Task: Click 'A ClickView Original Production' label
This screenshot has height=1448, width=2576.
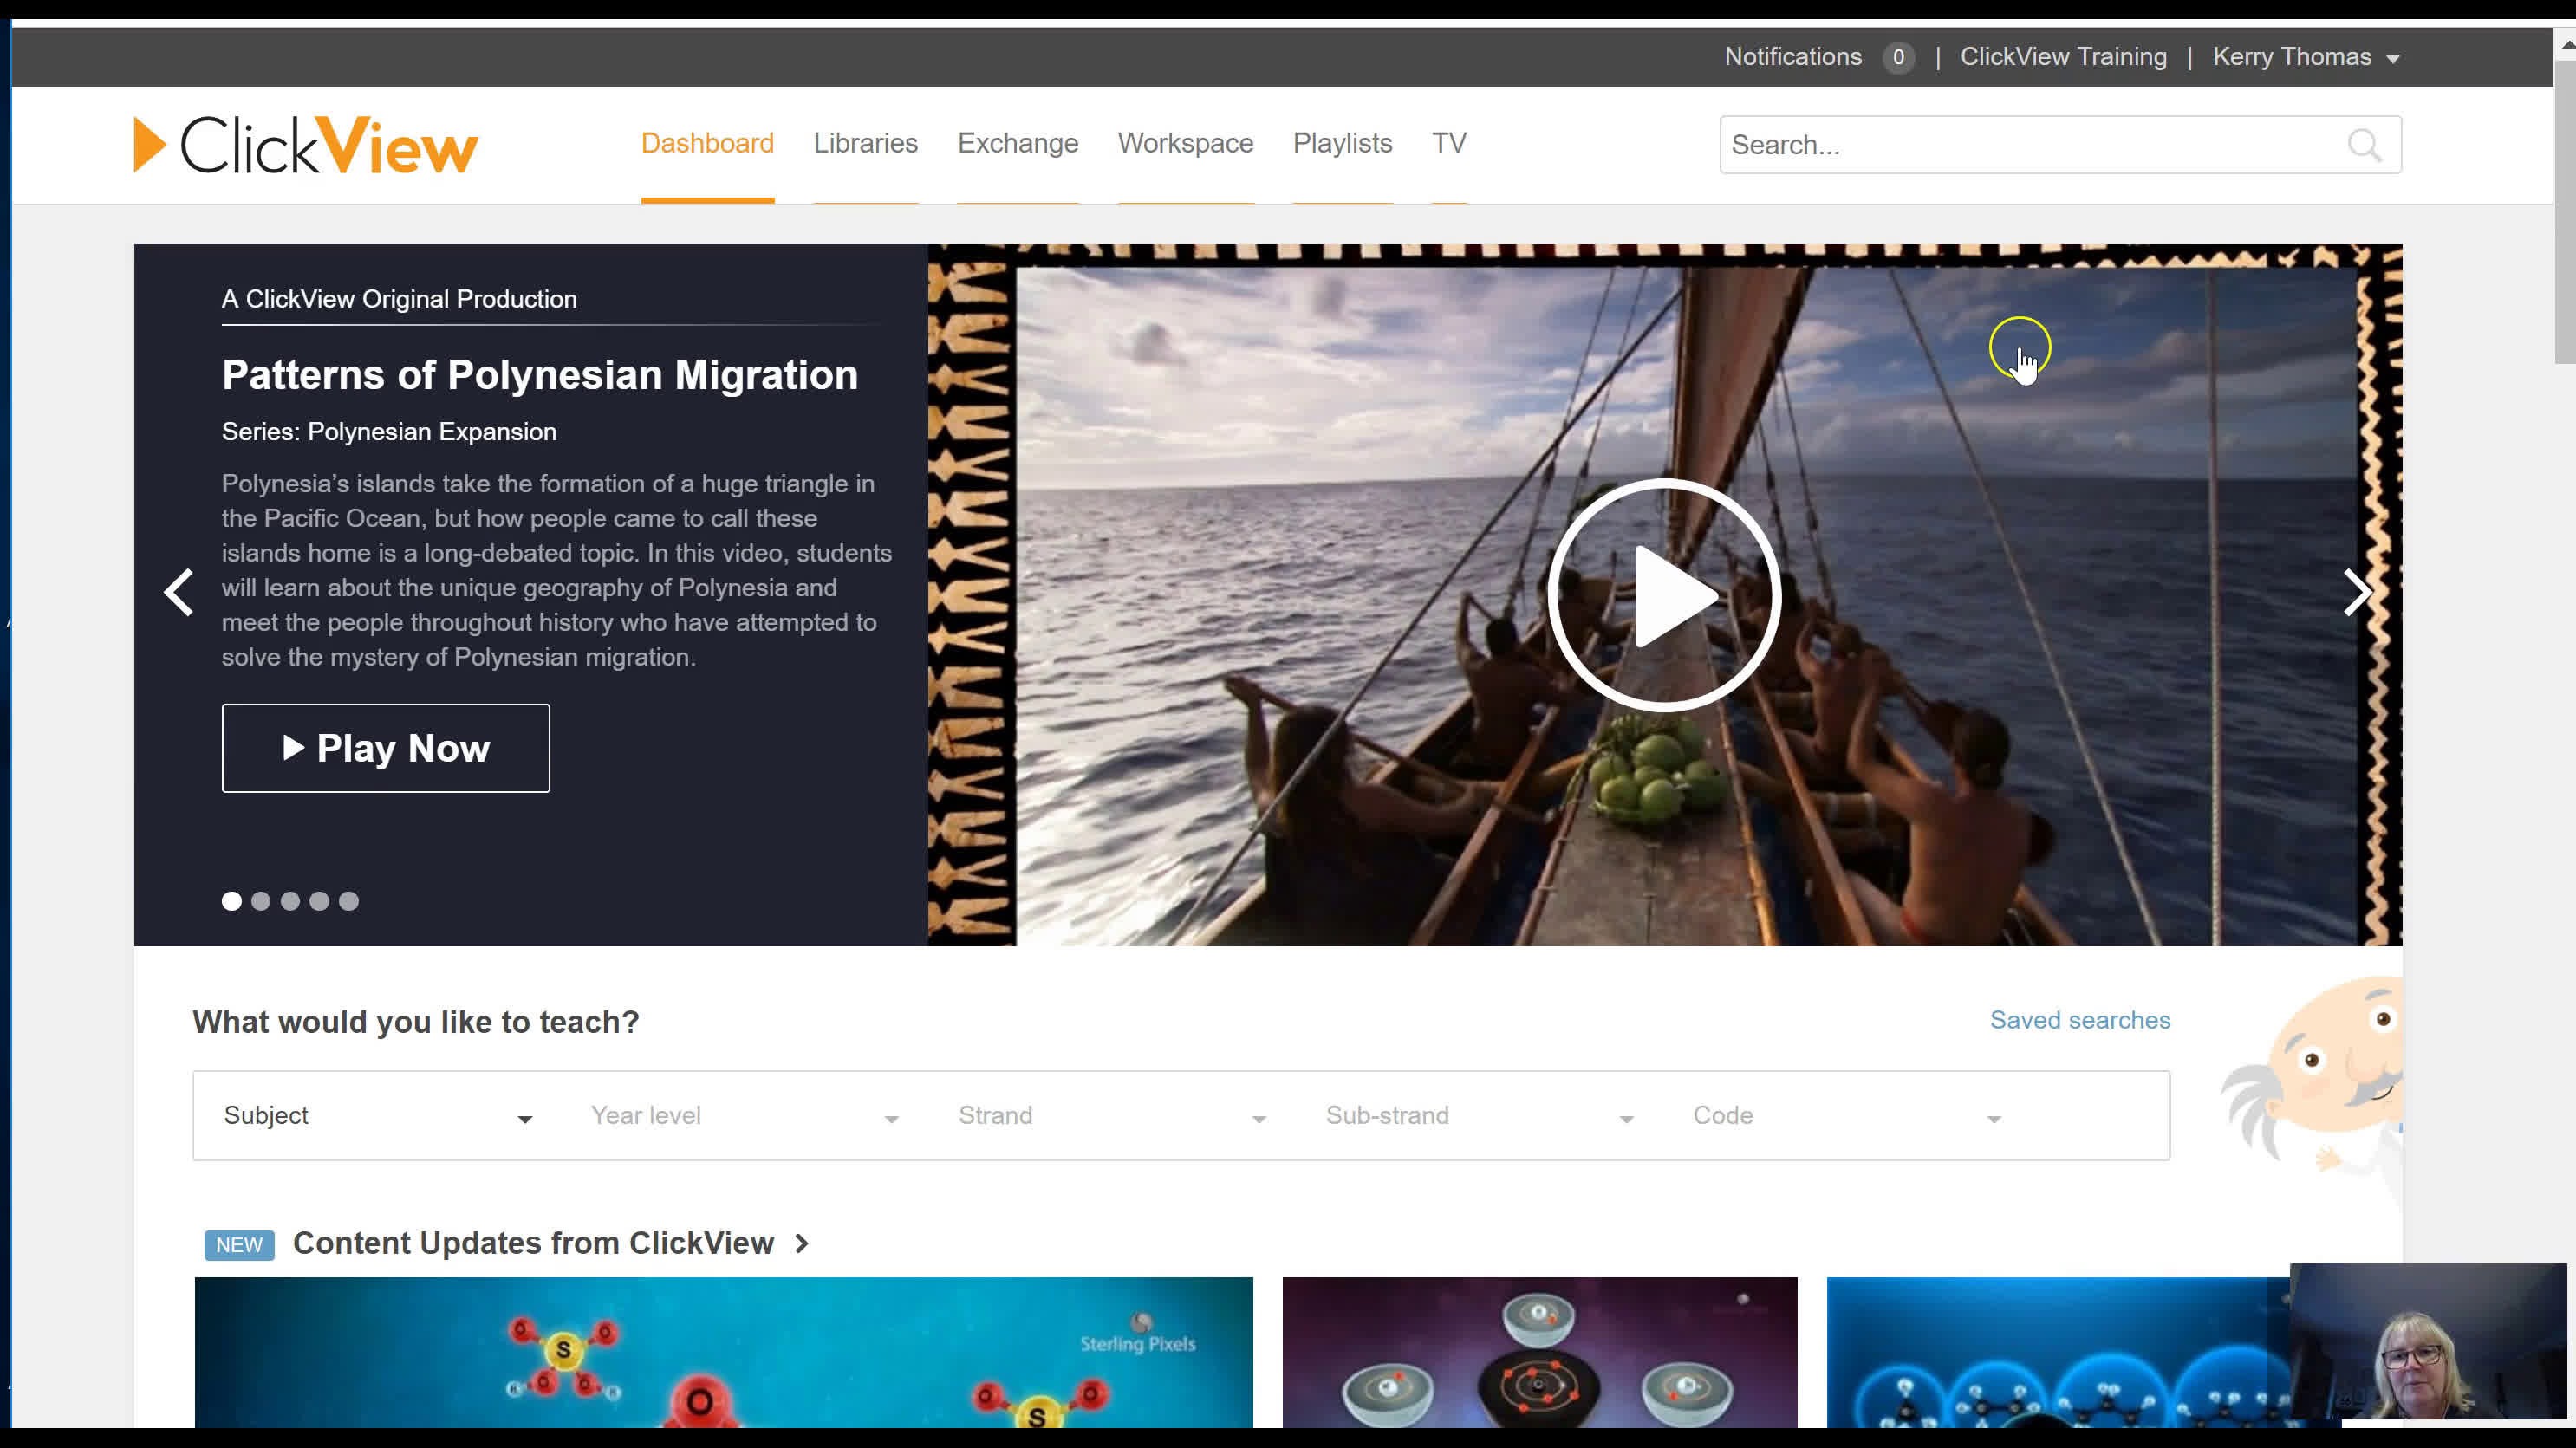Action: click(x=399, y=299)
